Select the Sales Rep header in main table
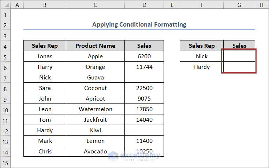This screenshot has width=269, height=168. pyautogui.click(x=45, y=46)
